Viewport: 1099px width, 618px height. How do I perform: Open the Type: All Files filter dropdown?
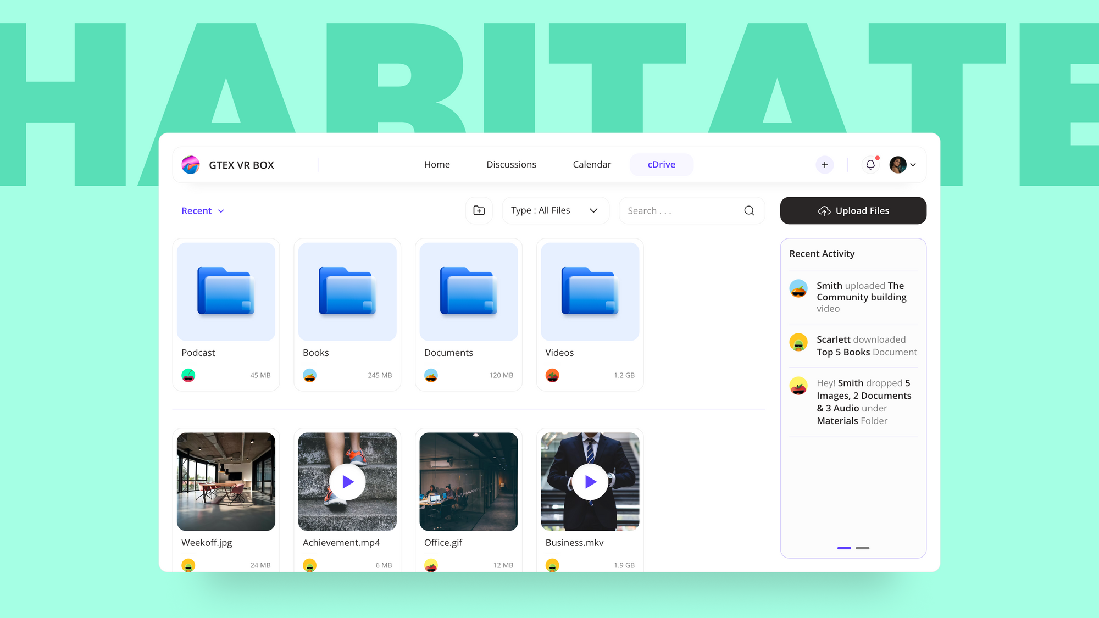click(x=554, y=210)
